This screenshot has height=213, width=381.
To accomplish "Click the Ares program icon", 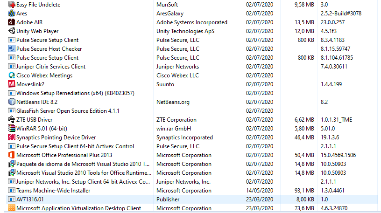I will 11,14.
